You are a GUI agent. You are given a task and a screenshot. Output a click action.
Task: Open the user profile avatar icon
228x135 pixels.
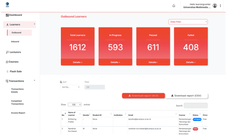point(215,6)
